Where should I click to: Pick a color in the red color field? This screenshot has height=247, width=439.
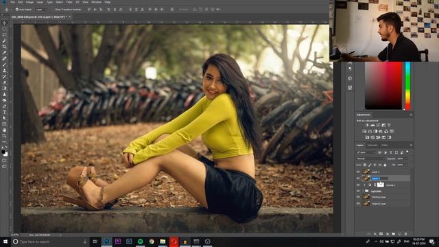pos(383,86)
